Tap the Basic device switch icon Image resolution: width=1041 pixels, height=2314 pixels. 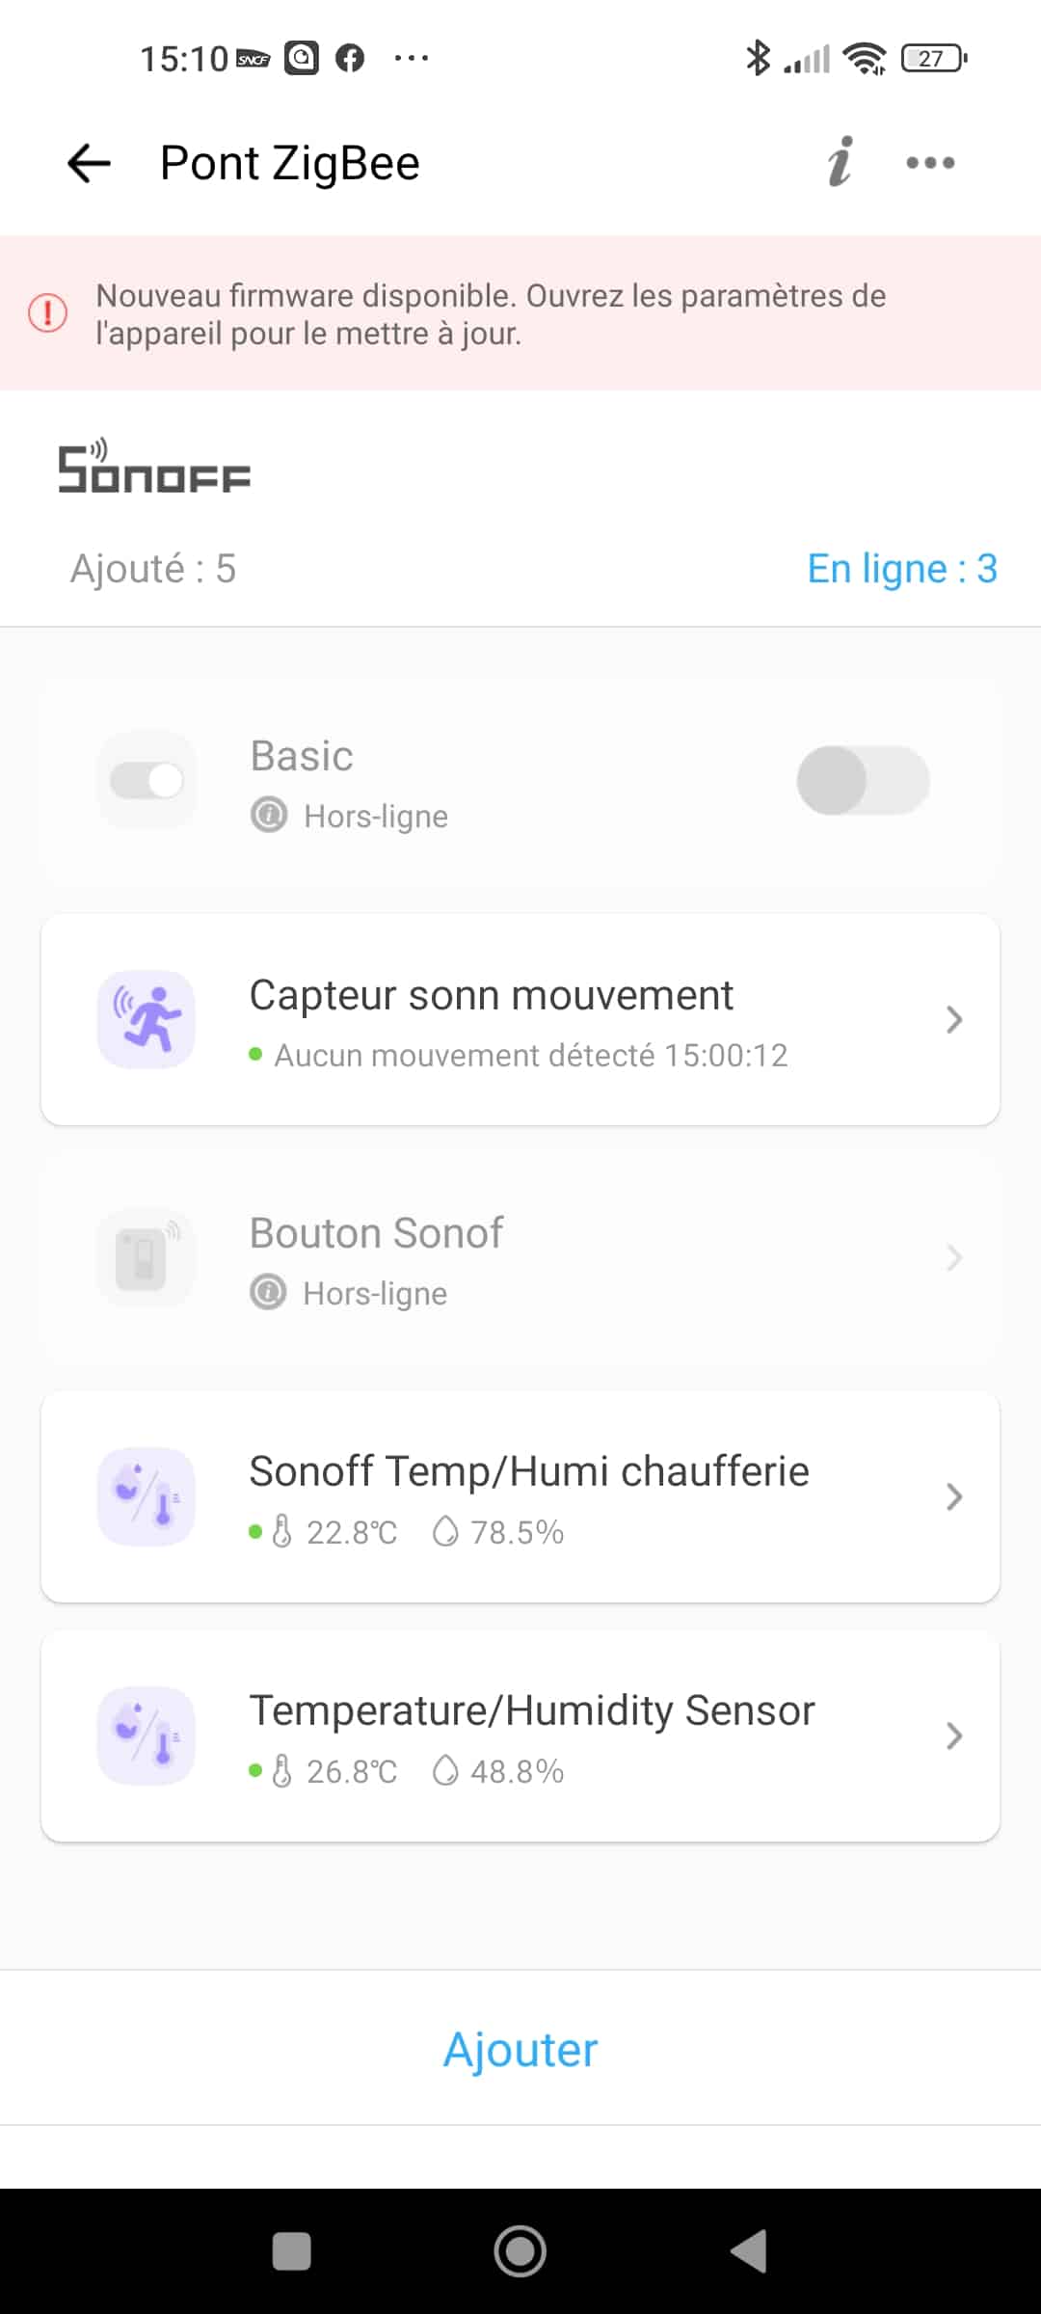pyautogui.click(x=147, y=780)
